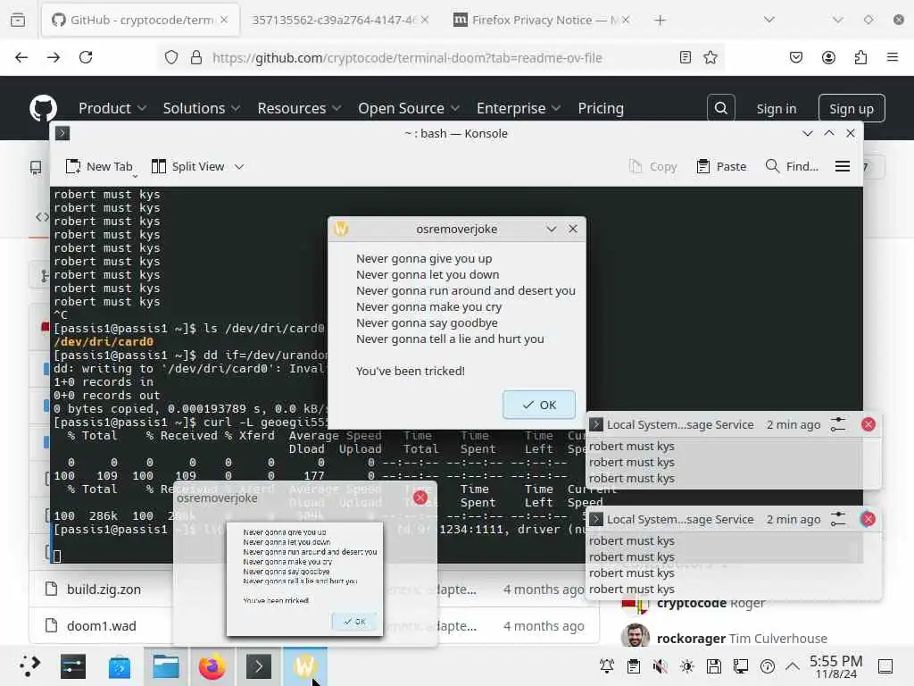Open a new Firefox tab with plus

(x=660, y=21)
